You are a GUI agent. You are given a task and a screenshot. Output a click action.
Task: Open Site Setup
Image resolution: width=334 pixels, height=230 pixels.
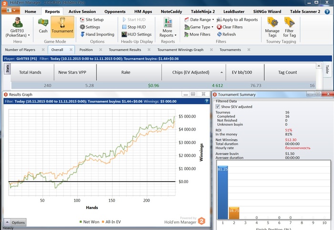click(x=92, y=20)
